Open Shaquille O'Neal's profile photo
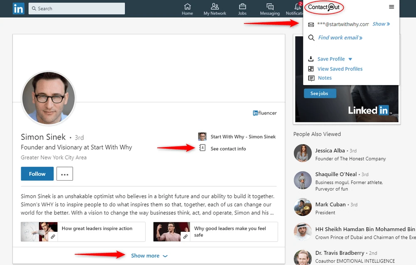The height and width of the screenshot is (265, 416). point(303,180)
